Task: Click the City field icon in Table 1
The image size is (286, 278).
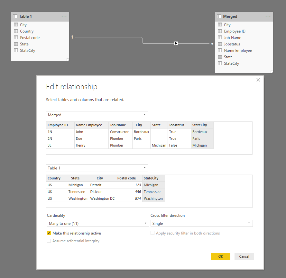Action: pyautogui.click(x=16, y=25)
